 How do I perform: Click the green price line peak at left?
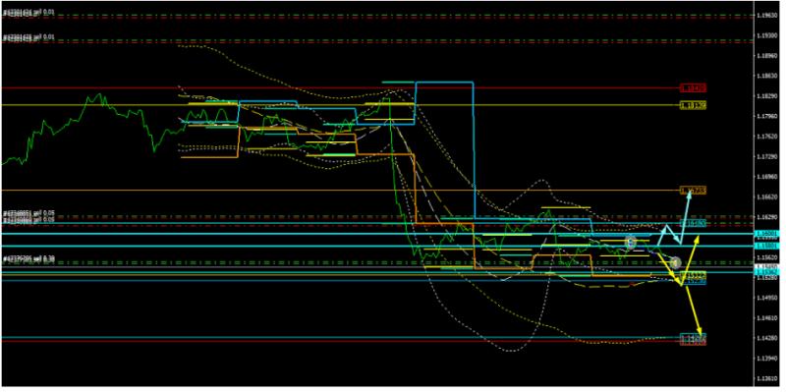point(98,94)
